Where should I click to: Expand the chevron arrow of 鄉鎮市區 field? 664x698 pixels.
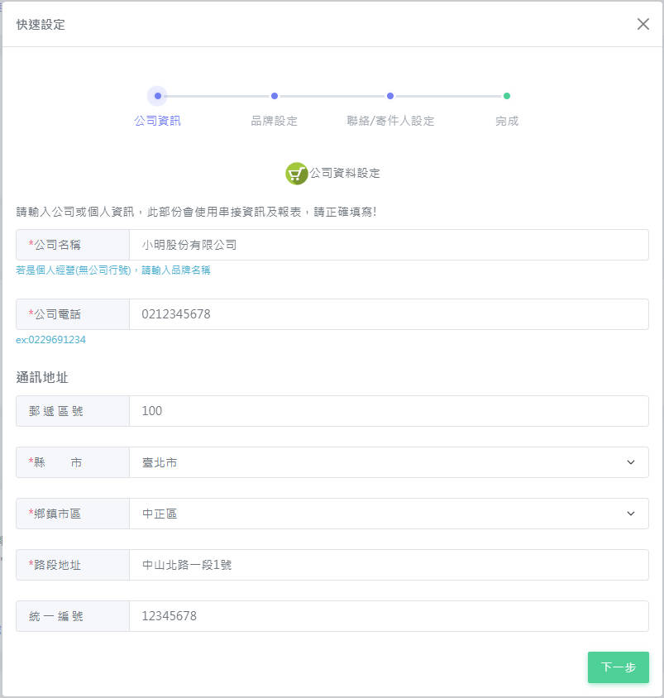pyautogui.click(x=631, y=514)
